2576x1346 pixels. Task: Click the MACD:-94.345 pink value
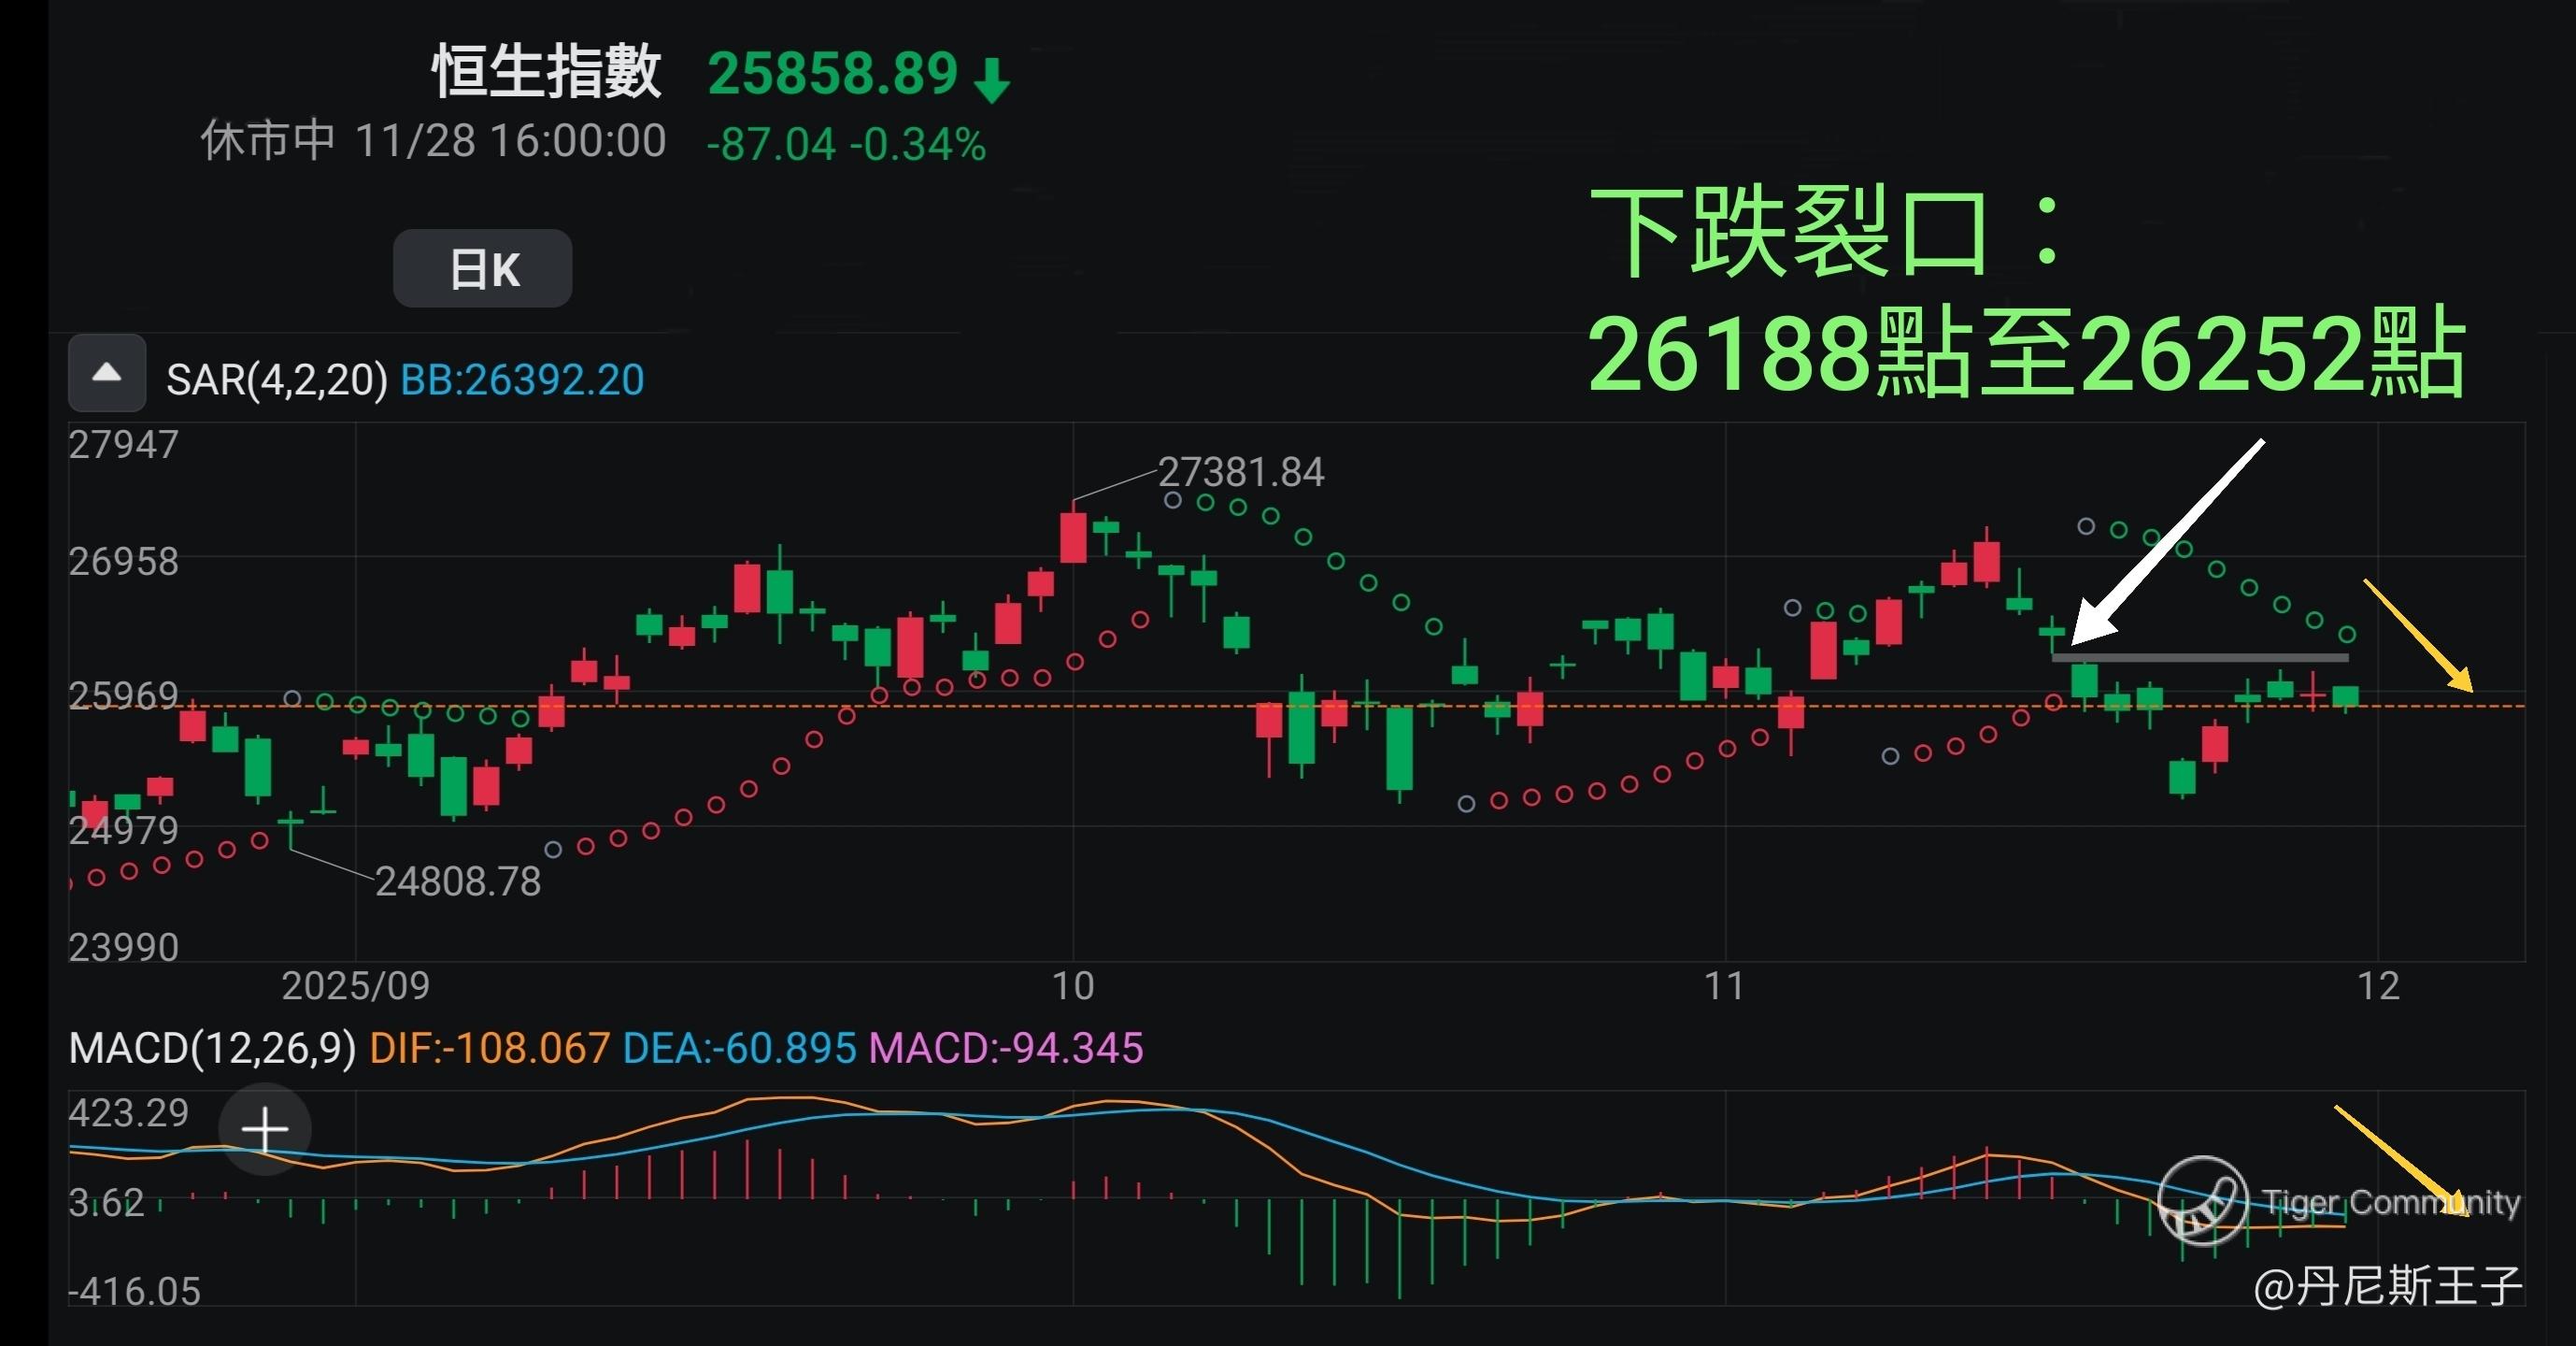1006,1048
